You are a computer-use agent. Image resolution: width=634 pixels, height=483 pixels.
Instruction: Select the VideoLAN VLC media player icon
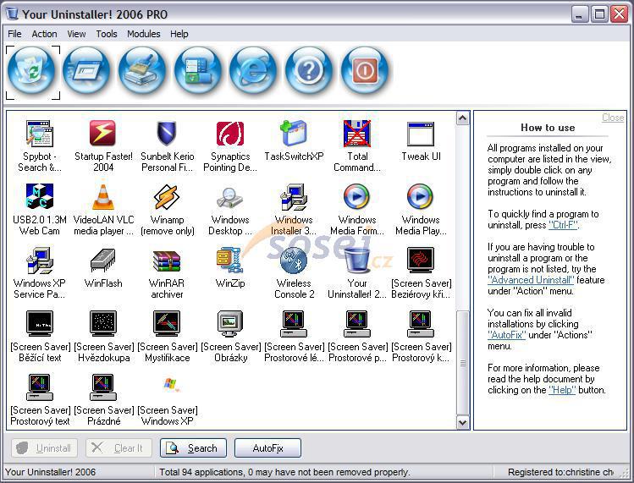(103, 197)
